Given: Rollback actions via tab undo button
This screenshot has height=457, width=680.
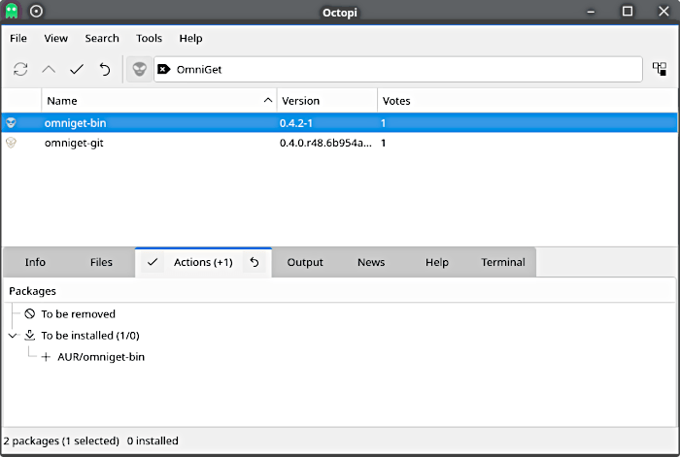Looking at the screenshot, I should (x=255, y=262).
